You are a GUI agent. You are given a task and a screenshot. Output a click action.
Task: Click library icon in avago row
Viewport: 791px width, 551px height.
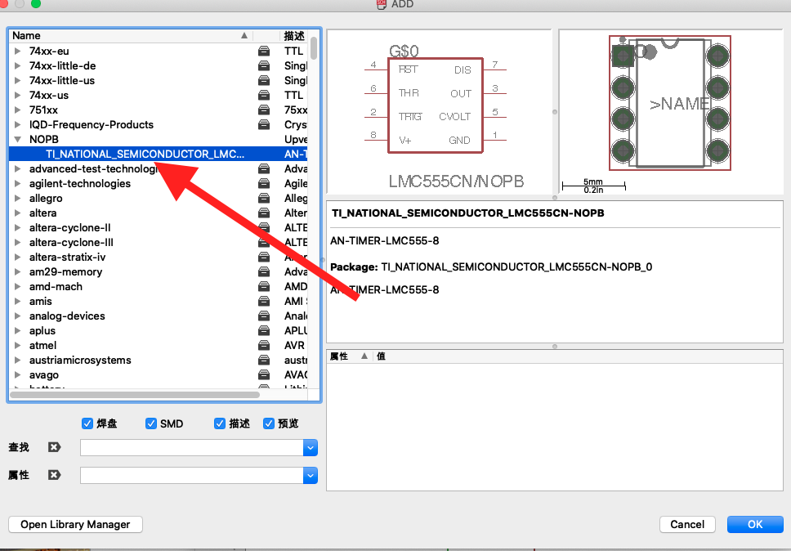[x=263, y=374]
